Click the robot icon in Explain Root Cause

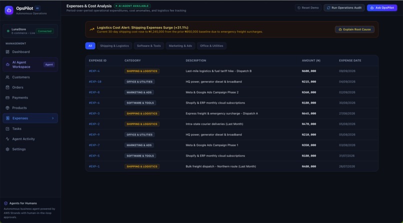coord(340,29)
